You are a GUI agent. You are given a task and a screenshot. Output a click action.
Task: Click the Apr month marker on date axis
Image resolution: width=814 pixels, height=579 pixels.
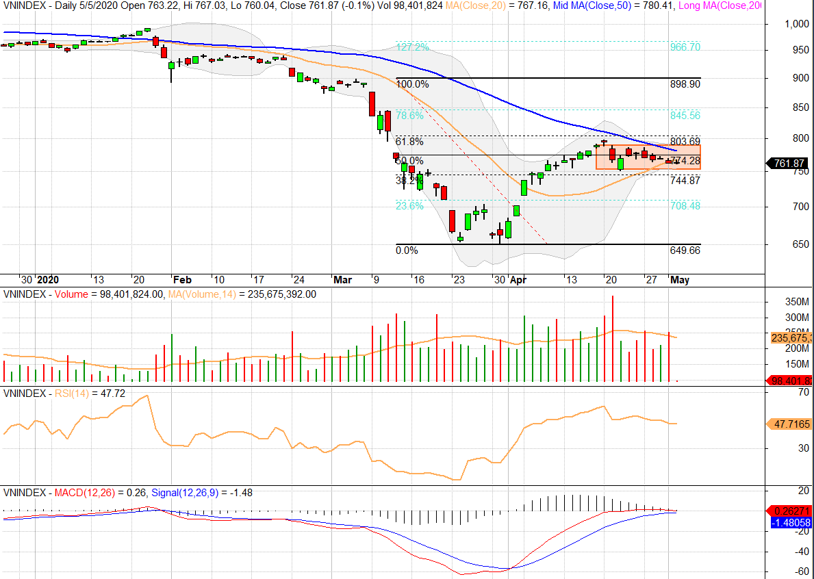point(519,280)
